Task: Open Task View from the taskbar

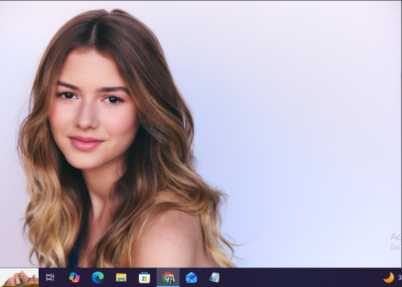Action: (50, 277)
